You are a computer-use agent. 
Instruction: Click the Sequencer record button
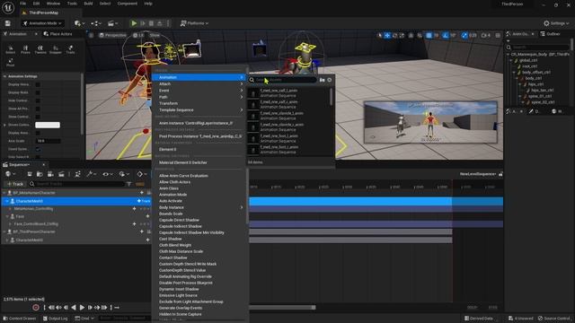click(36, 308)
